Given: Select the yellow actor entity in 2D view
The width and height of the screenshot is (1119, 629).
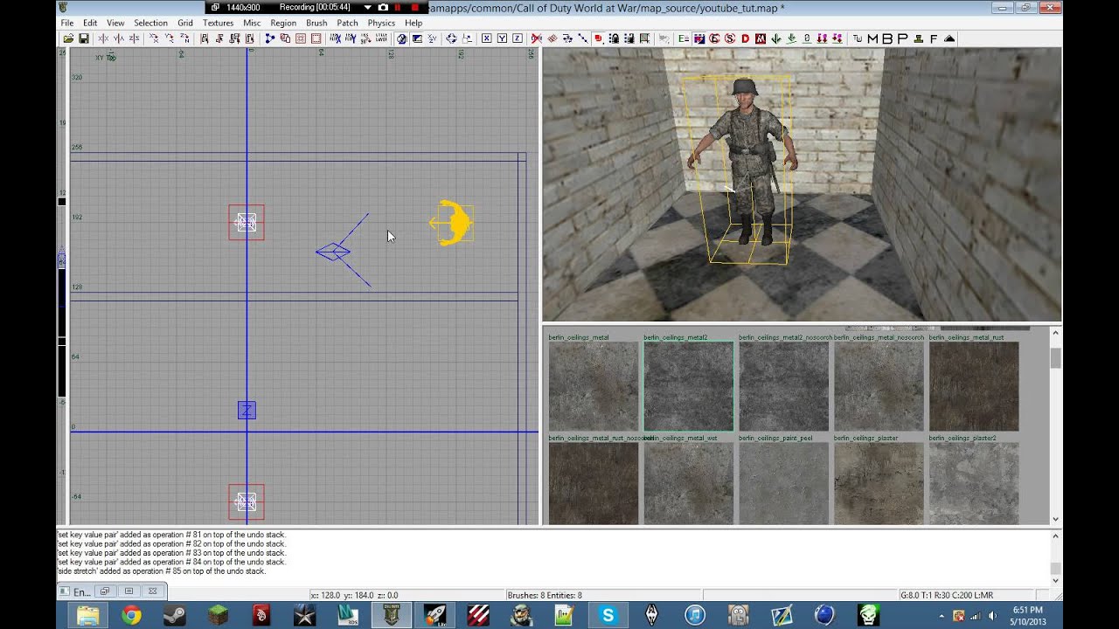Looking at the screenshot, I should pos(452,223).
